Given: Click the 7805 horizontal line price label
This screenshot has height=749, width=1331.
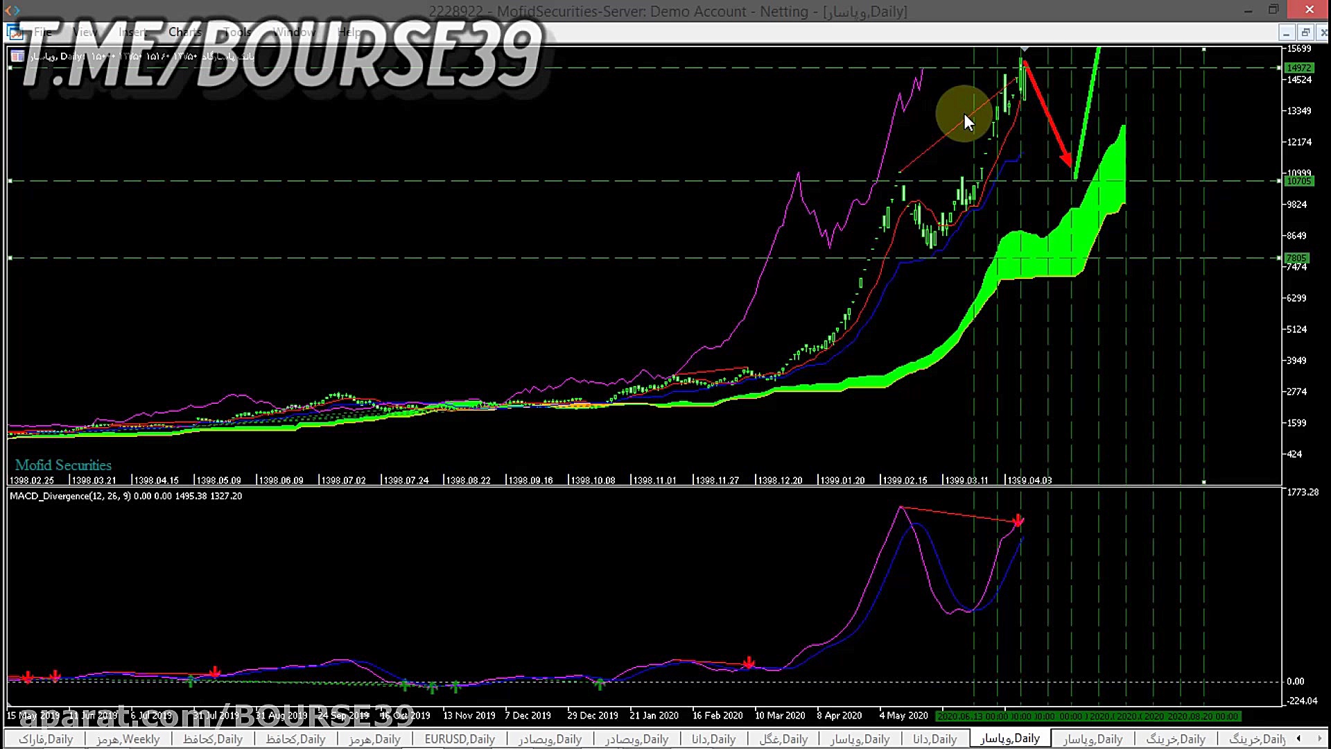Looking at the screenshot, I should click(1296, 258).
